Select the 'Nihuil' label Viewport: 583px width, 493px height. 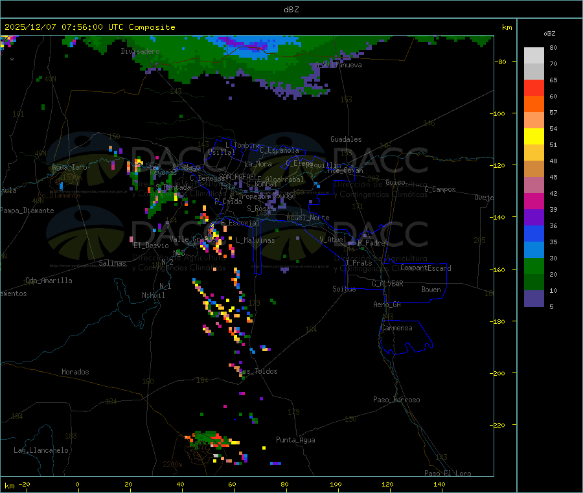153,295
